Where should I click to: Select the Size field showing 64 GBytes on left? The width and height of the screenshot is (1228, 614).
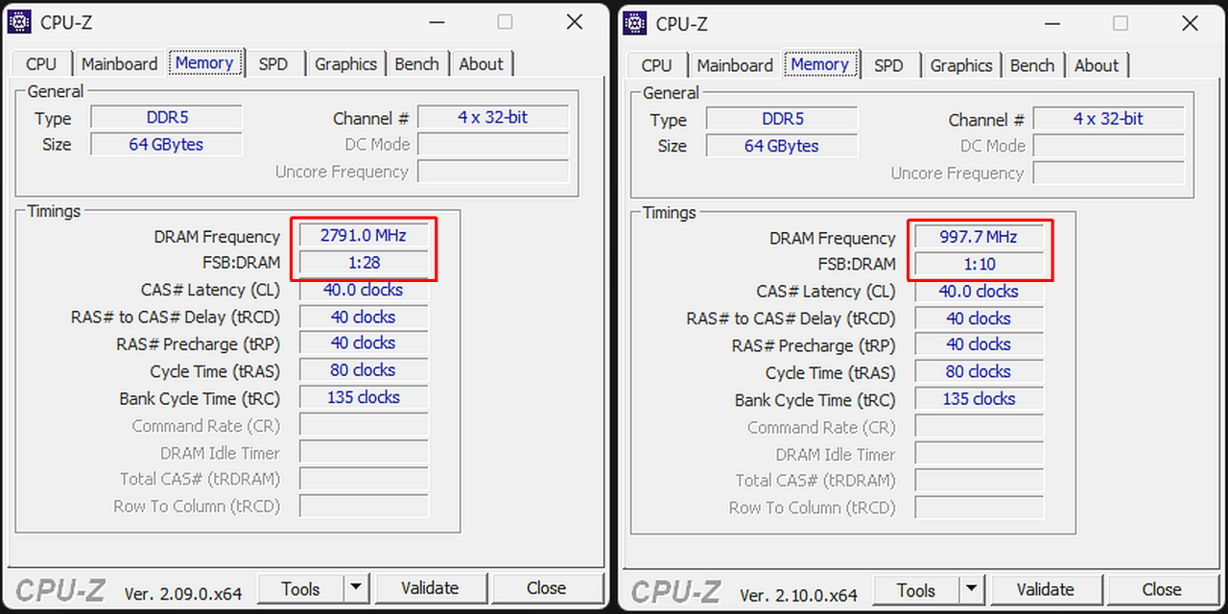tap(166, 144)
